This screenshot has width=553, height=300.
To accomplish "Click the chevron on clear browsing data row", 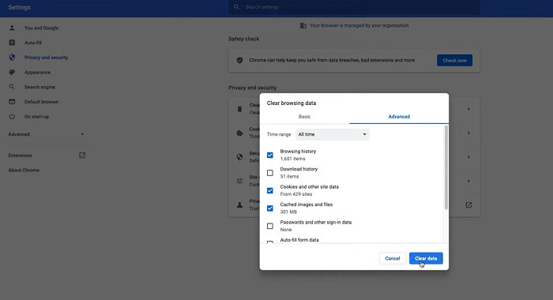I will (x=468, y=109).
